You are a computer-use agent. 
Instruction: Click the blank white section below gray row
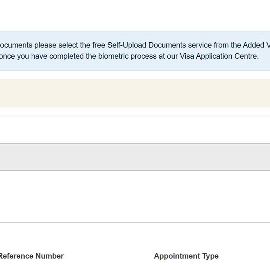point(135,197)
